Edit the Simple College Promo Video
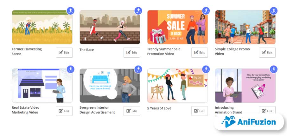The image size is (287, 136). 267,53
